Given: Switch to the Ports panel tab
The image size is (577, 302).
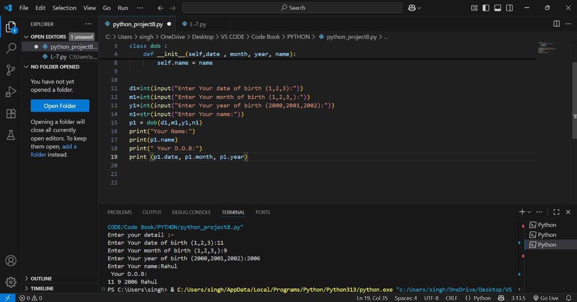Looking at the screenshot, I should [x=263, y=212].
